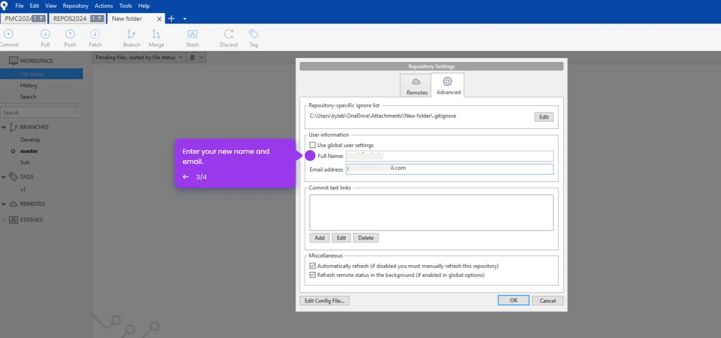This screenshot has width=721, height=338.
Task: Select Search in the workspace
Action: coord(28,97)
